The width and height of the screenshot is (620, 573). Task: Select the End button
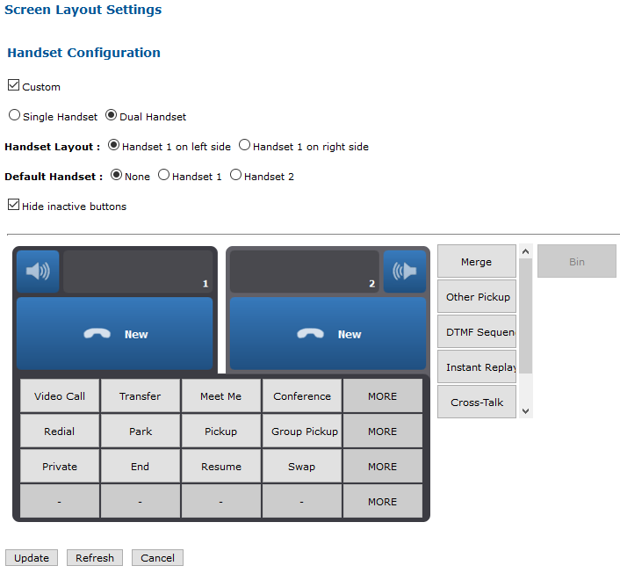tap(140, 467)
